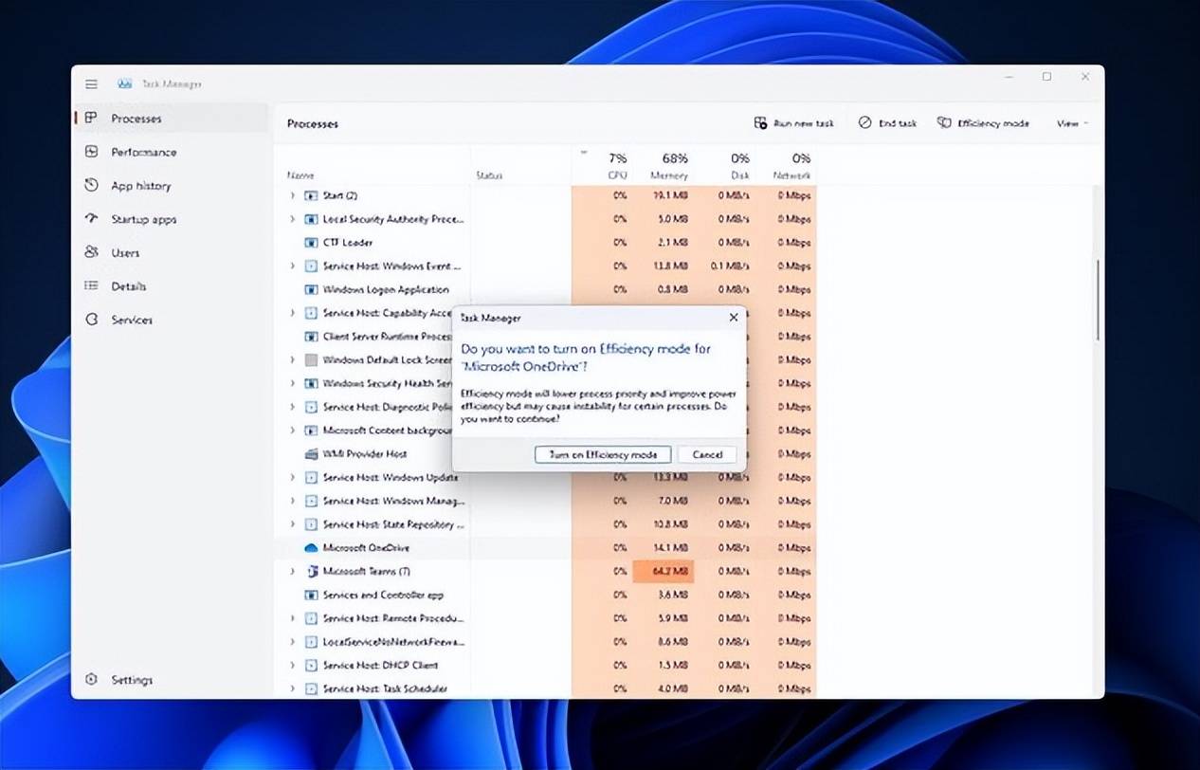
Task: Open Performance from the sidebar
Action: [x=142, y=152]
